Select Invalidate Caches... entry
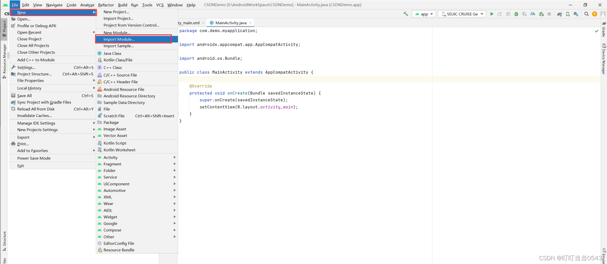 53,116
